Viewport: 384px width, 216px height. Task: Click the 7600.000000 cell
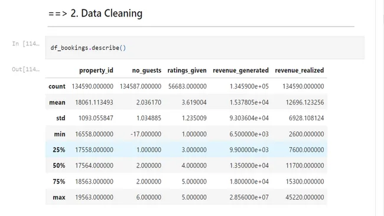coord(307,150)
